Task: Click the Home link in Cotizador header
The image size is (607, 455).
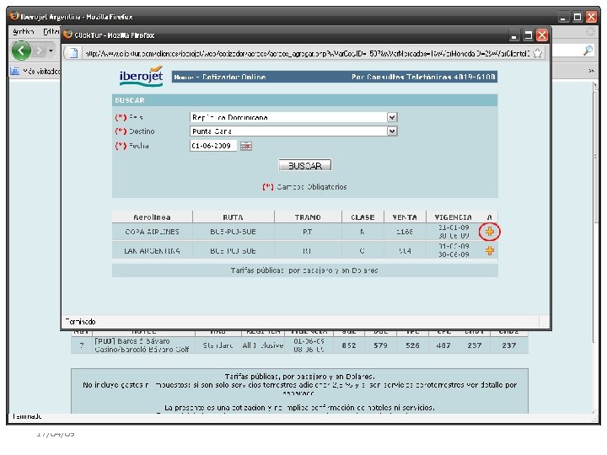Action: pos(184,77)
